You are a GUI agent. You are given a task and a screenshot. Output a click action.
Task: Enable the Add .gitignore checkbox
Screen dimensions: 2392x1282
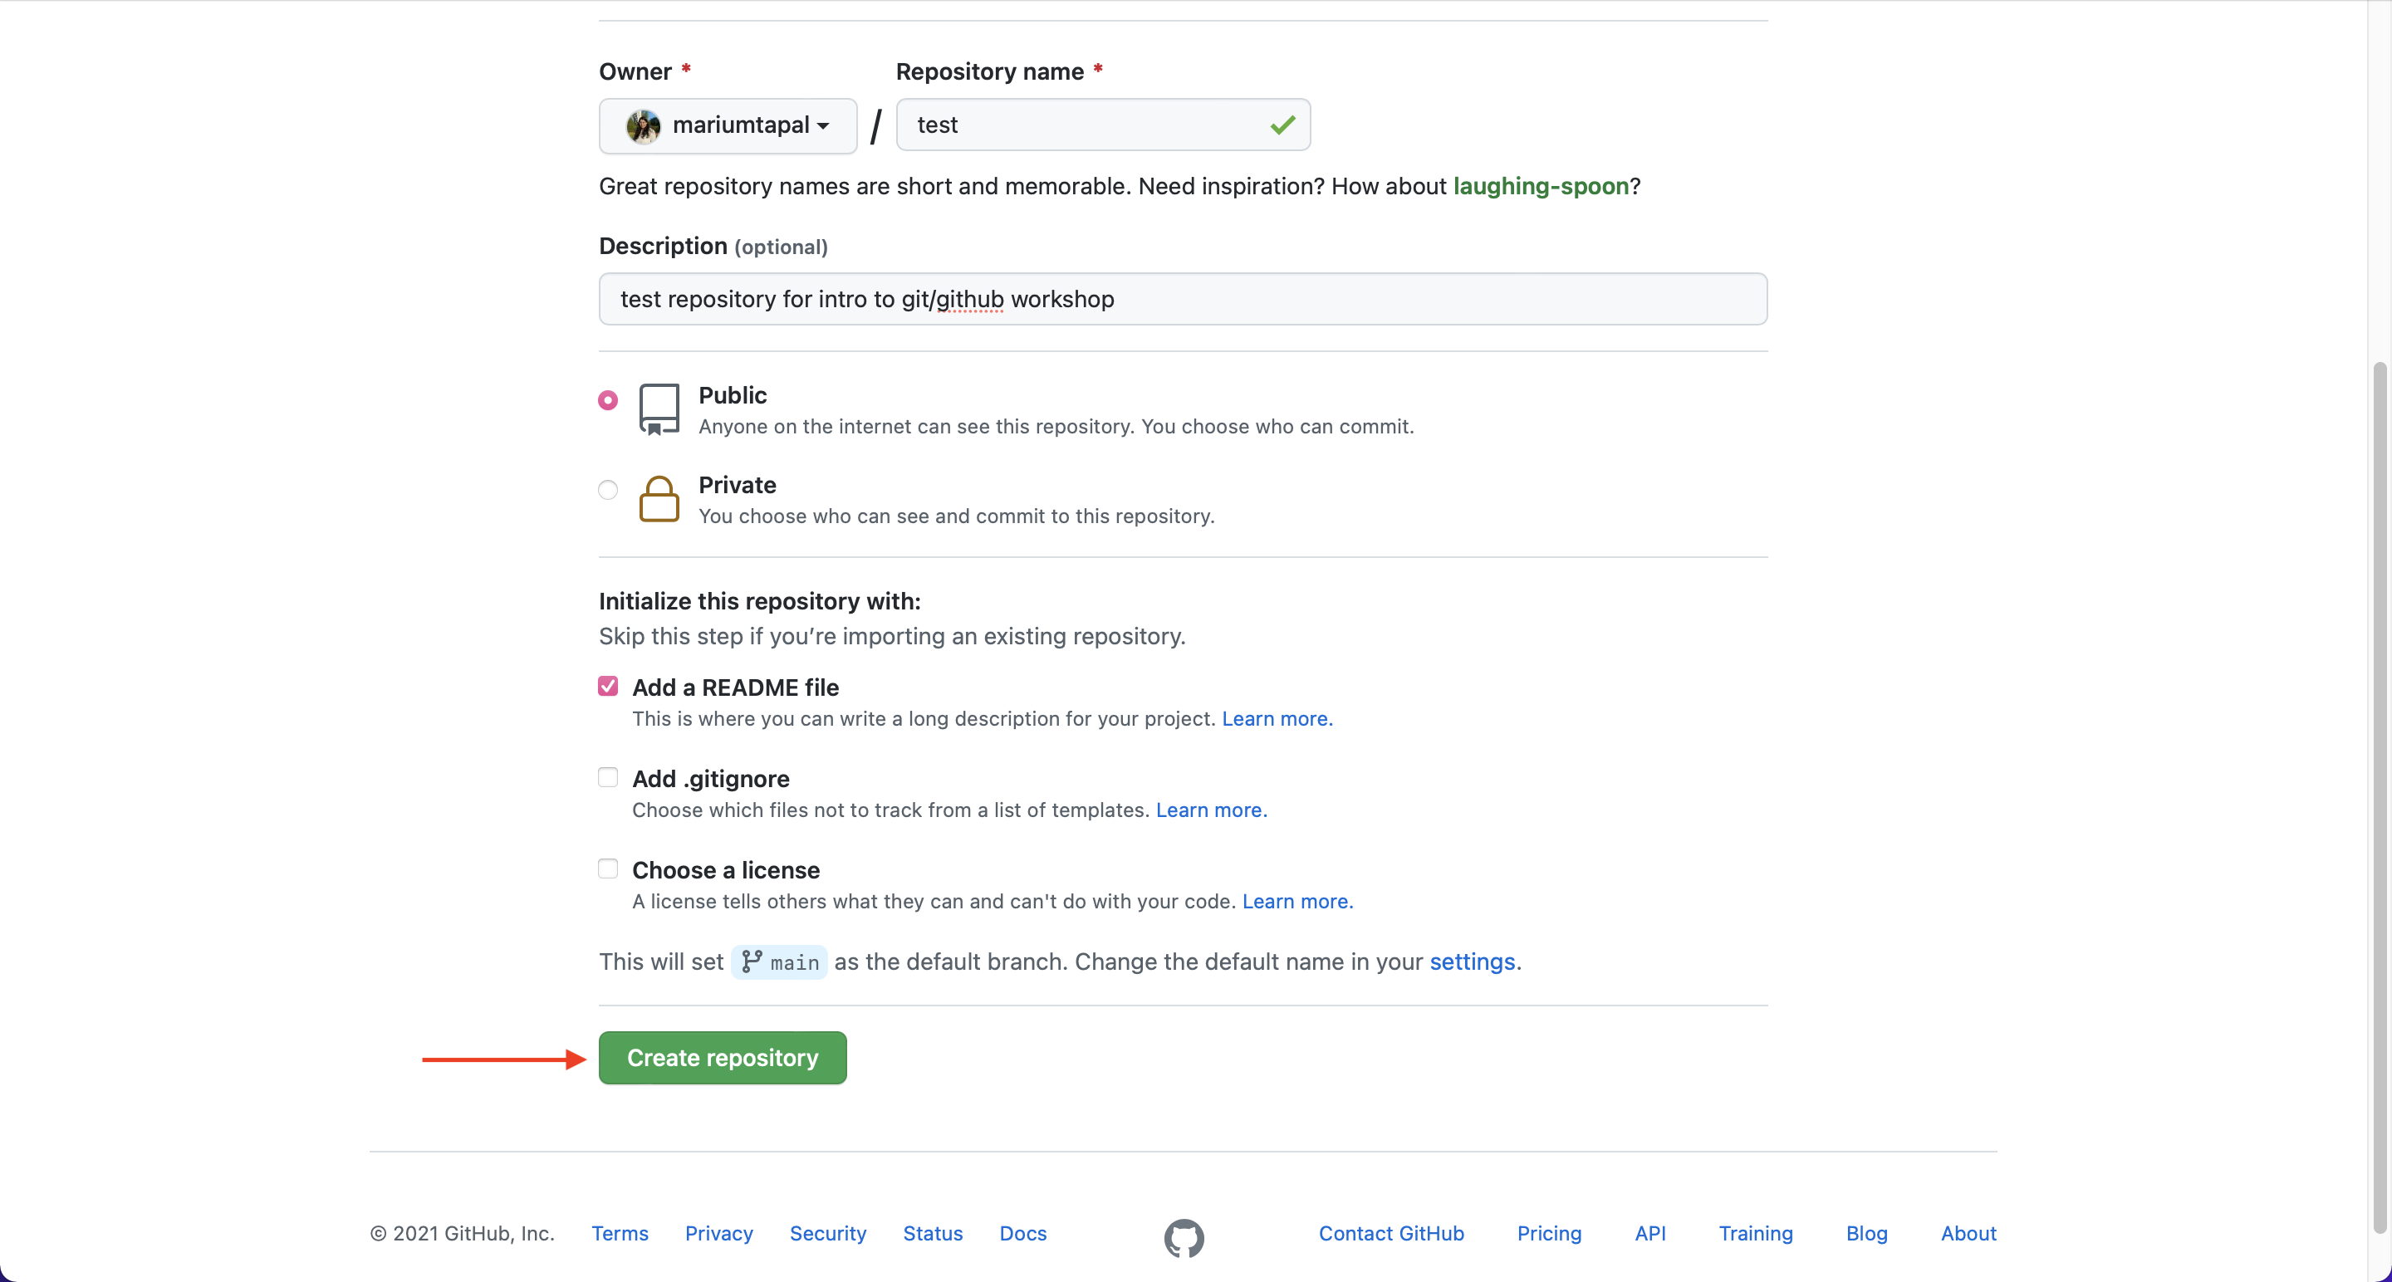coord(608,777)
